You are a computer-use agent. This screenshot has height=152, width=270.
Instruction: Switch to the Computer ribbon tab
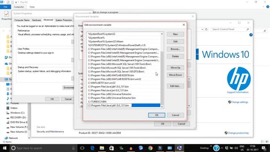click(19, 7)
